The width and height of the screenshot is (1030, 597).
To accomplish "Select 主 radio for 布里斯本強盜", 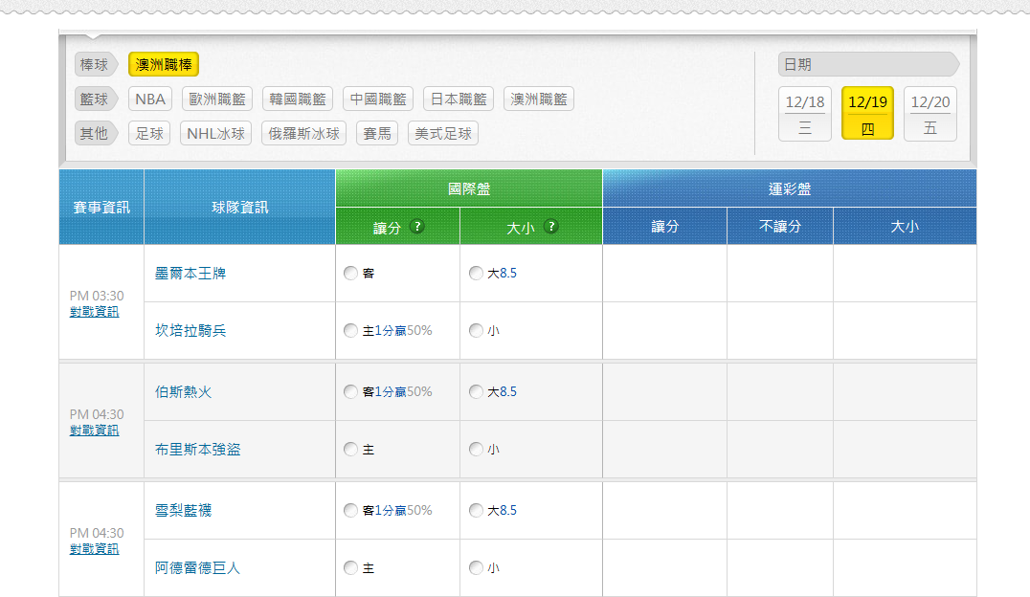I will tap(350, 450).
